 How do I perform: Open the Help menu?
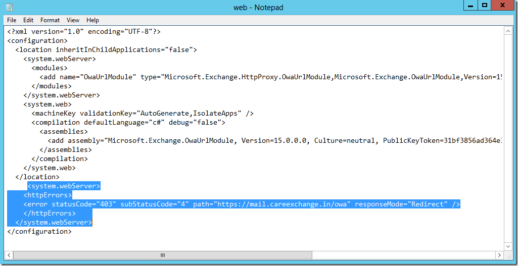(92, 20)
